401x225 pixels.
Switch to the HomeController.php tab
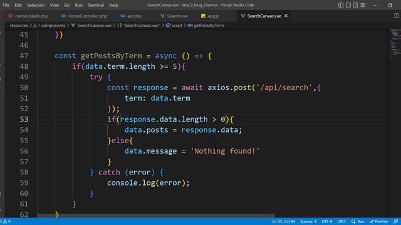(x=85, y=16)
